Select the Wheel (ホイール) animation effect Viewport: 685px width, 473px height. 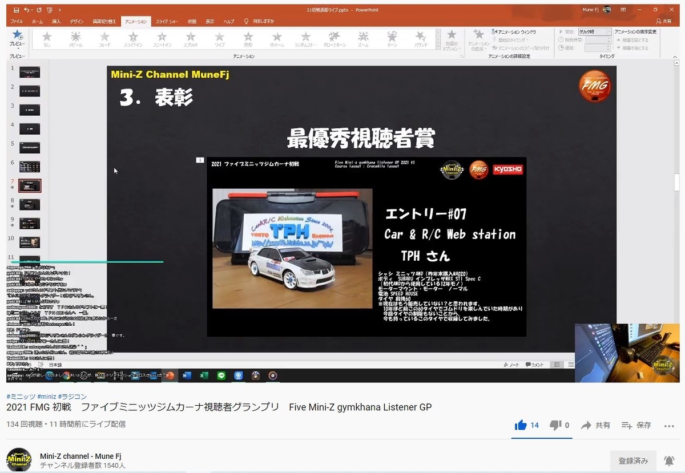[x=277, y=39]
